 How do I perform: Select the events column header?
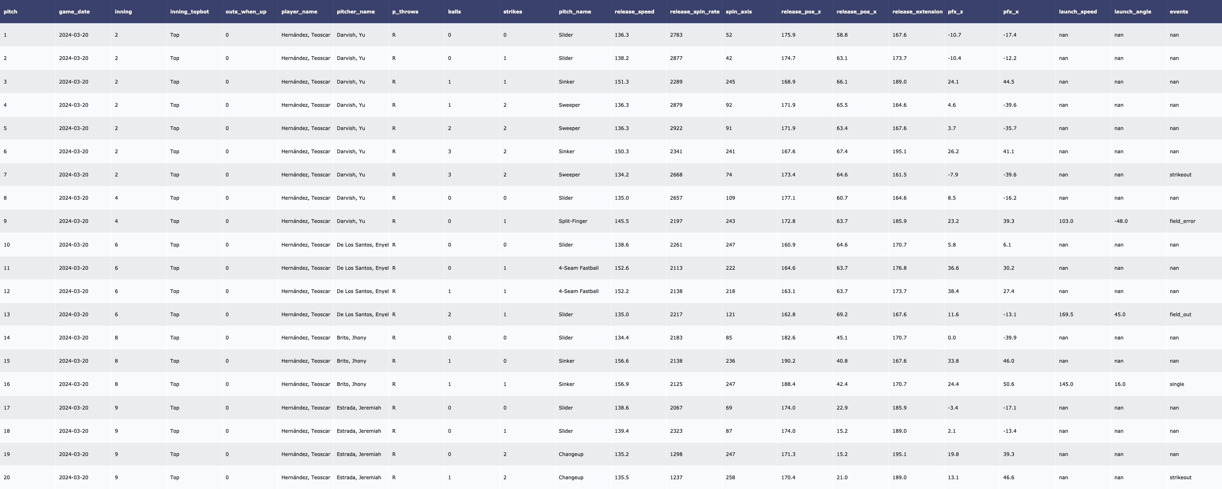click(x=1178, y=11)
